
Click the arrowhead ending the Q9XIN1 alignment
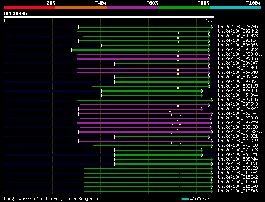[x=212, y=164]
